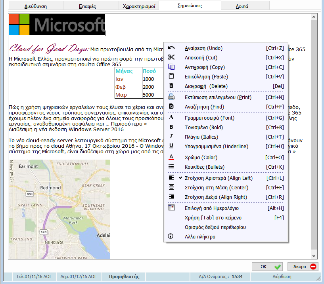Click the scrollbar up arrow

tap(314, 17)
